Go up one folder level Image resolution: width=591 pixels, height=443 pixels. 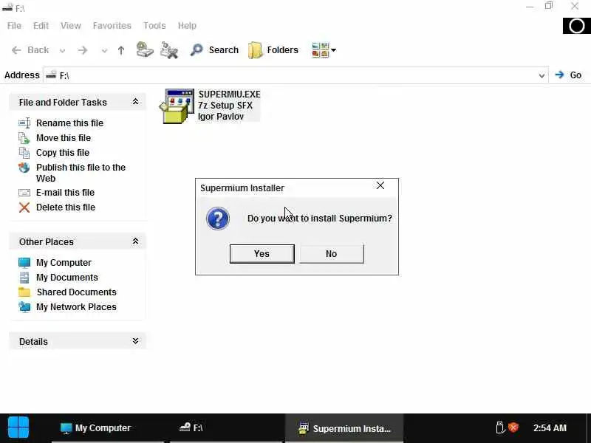click(x=121, y=50)
